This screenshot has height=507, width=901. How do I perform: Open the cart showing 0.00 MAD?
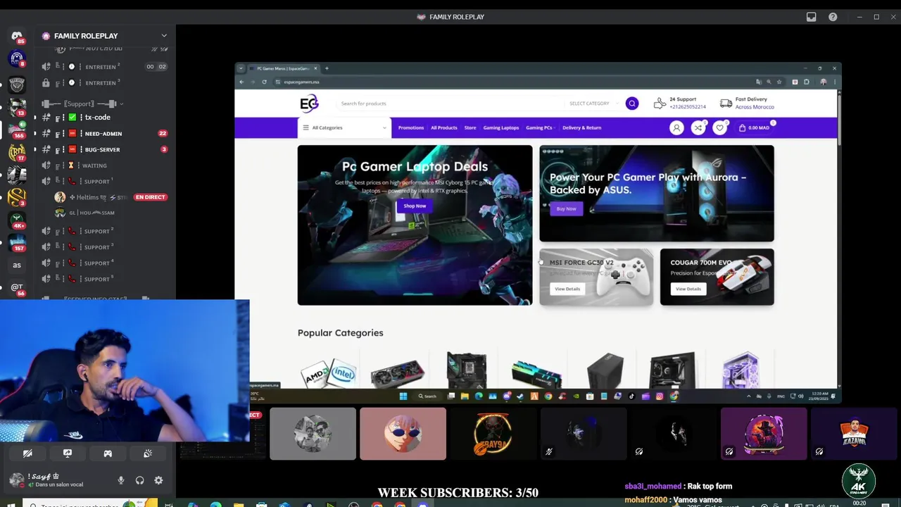(x=755, y=127)
